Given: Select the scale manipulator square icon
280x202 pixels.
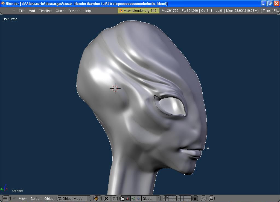Looking at the screenshot, I should click(138, 198).
